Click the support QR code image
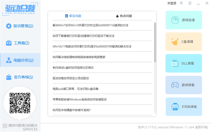Image resolution: width=211 pixels, height=132 pixels. pos(20,103)
